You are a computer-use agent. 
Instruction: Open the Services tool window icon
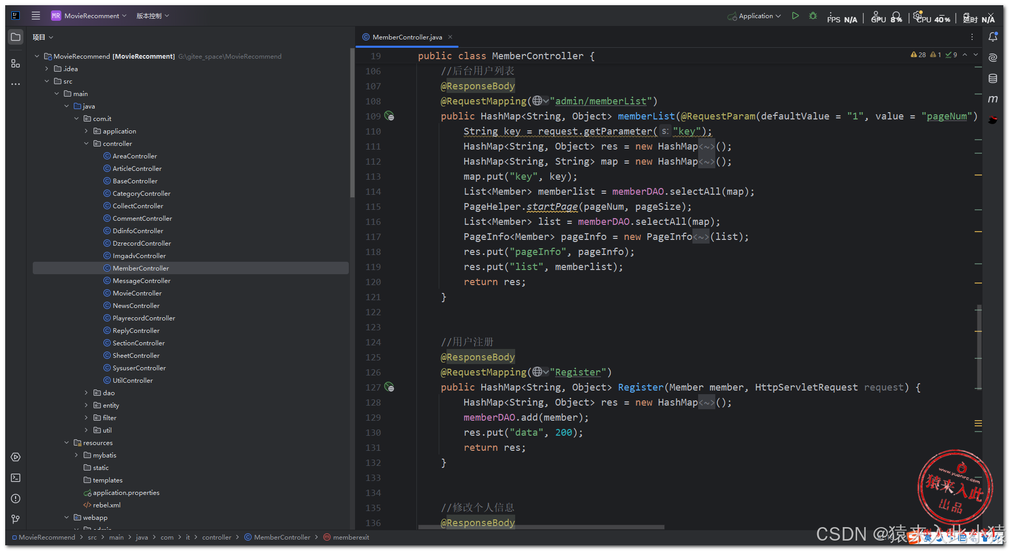pyautogui.click(x=16, y=457)
